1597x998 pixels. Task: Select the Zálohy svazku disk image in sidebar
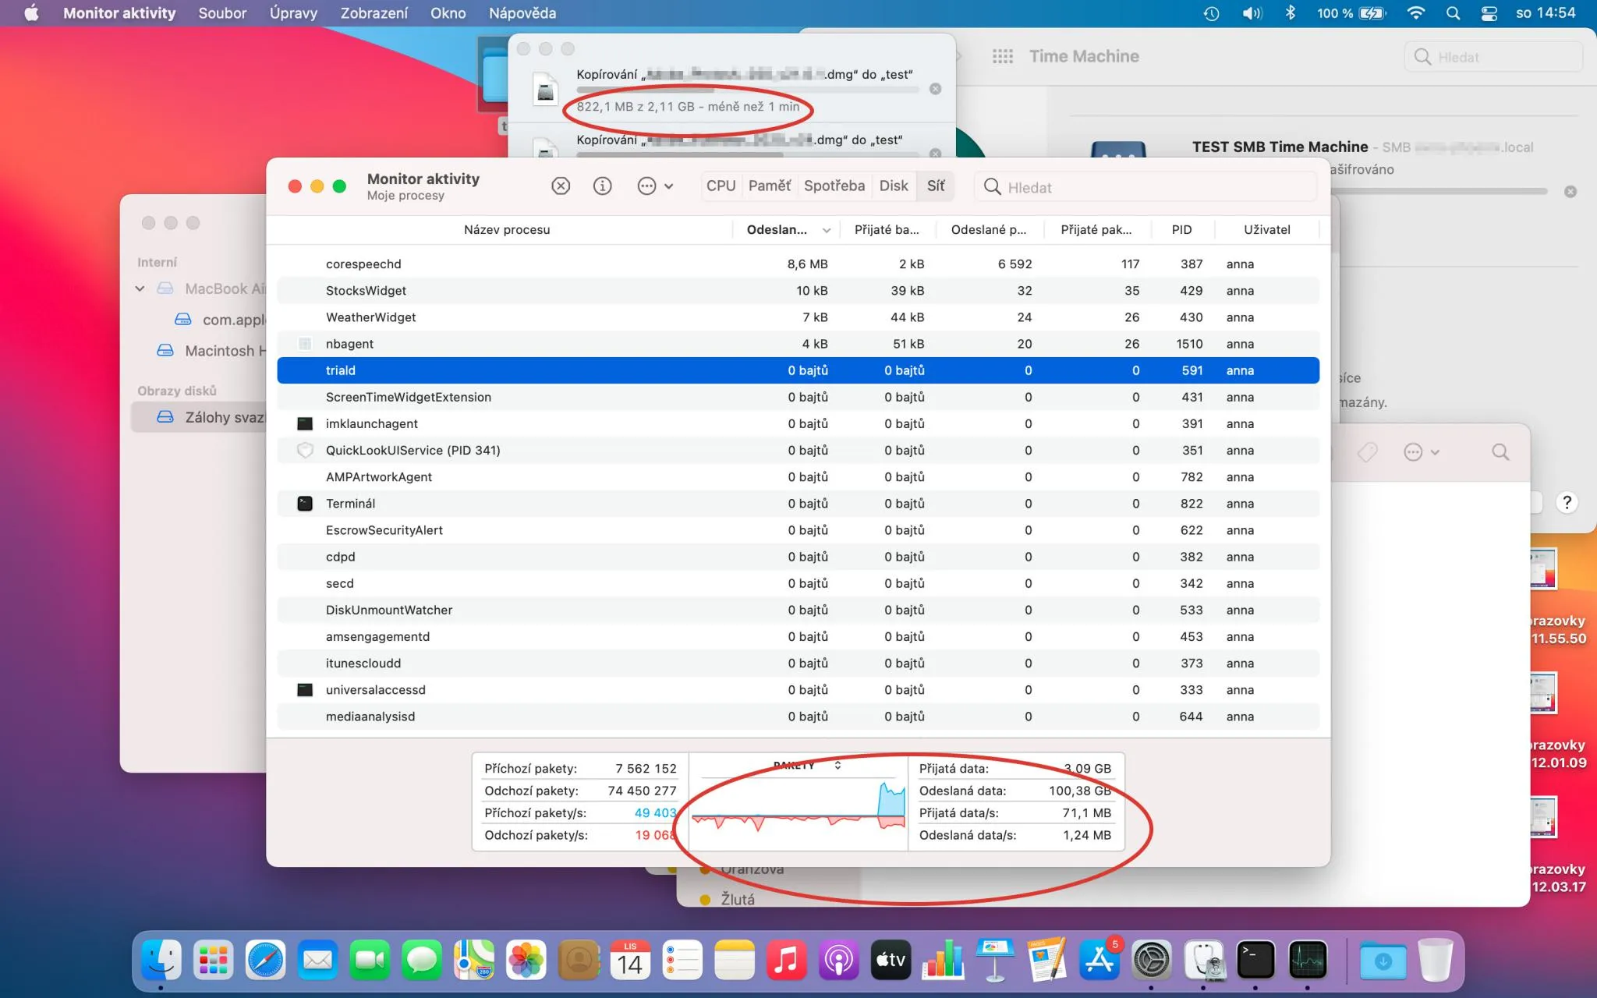click(200, 417)
